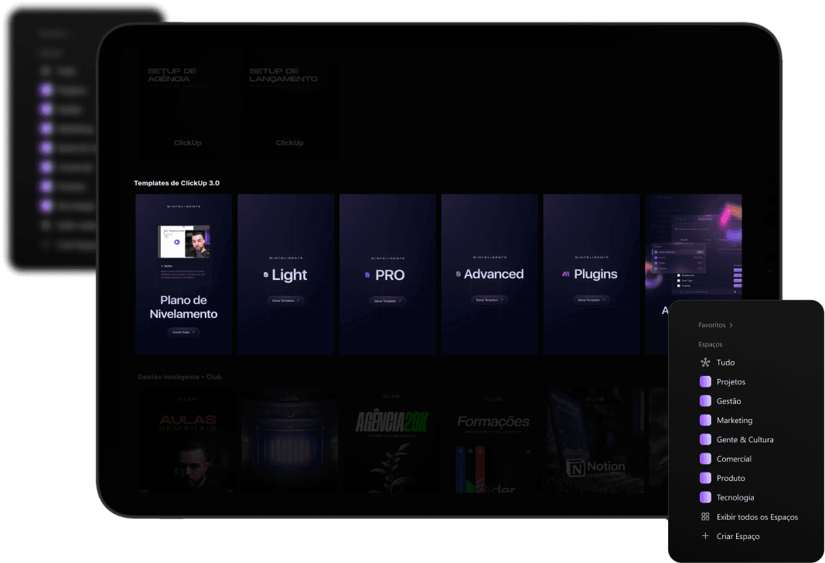Click the Templates de ClickUp 3.0 heading

point(177,183)
